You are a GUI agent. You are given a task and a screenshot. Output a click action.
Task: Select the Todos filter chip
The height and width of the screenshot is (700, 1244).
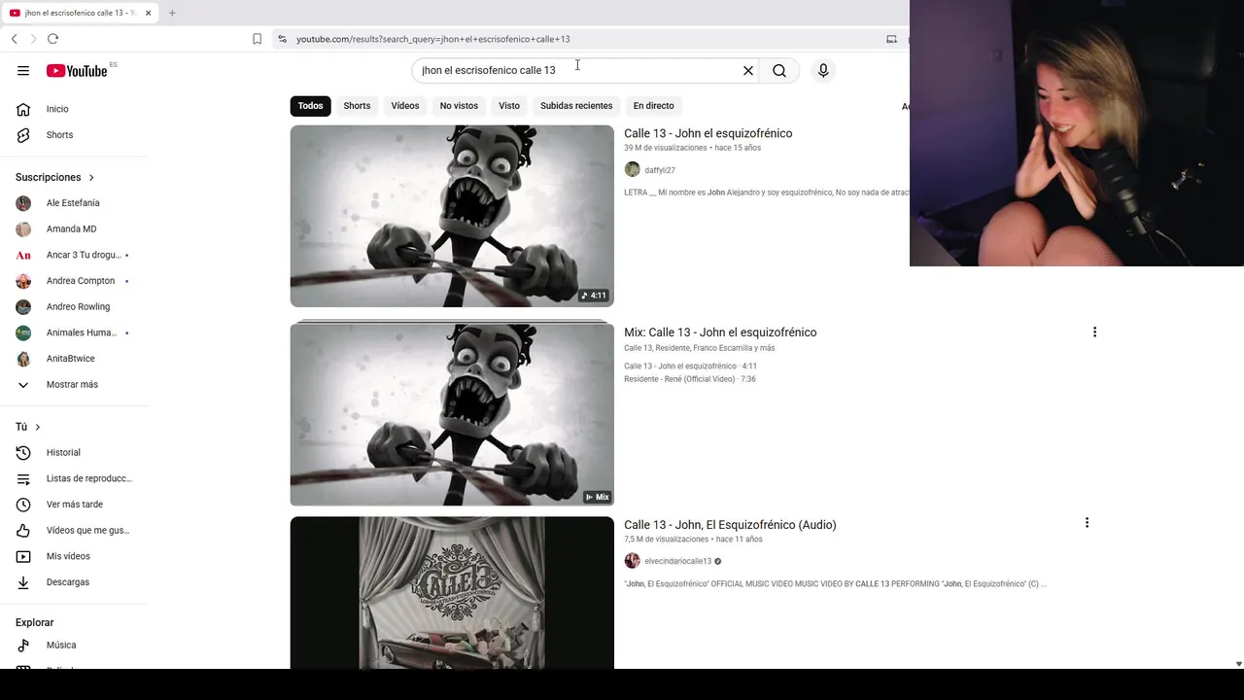pyautogui.click(x=310, y=105)
